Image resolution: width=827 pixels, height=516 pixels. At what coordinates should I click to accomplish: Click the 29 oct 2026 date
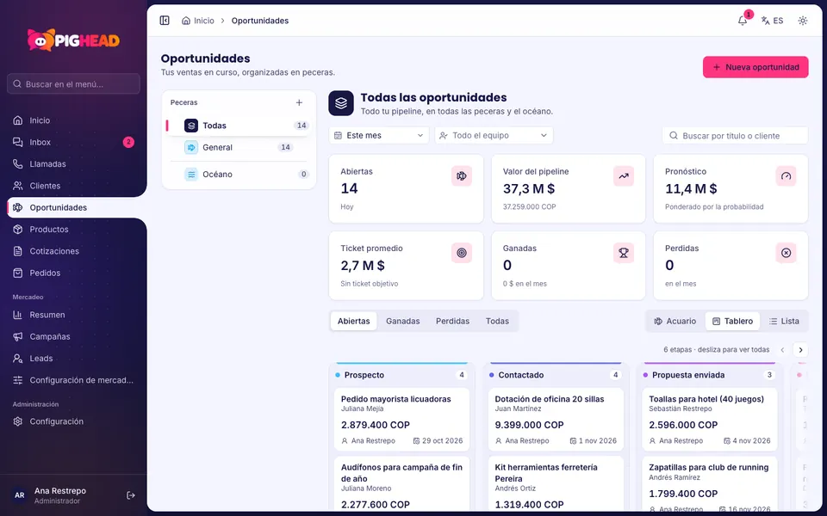(x=438, y=440)
